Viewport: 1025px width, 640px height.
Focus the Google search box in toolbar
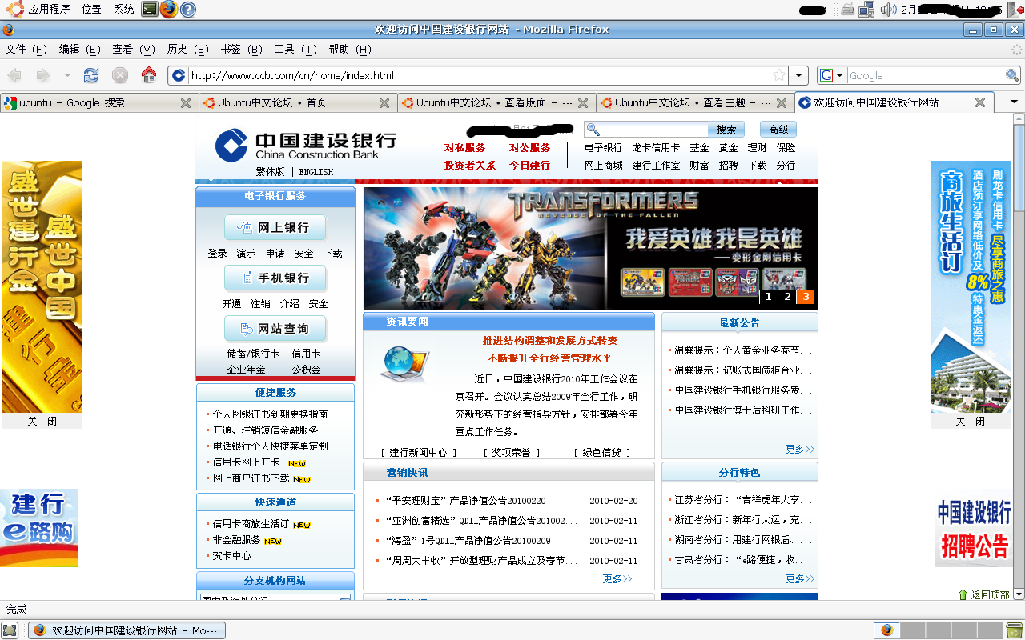(x=926, y=75)
